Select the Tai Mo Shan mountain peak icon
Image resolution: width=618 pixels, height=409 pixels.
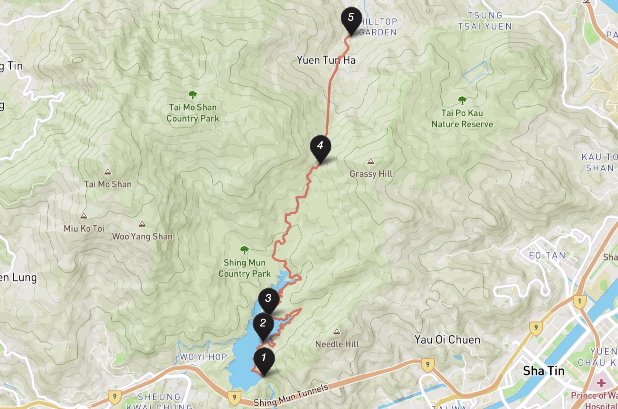pyautogui.click(x=107, y=172)
